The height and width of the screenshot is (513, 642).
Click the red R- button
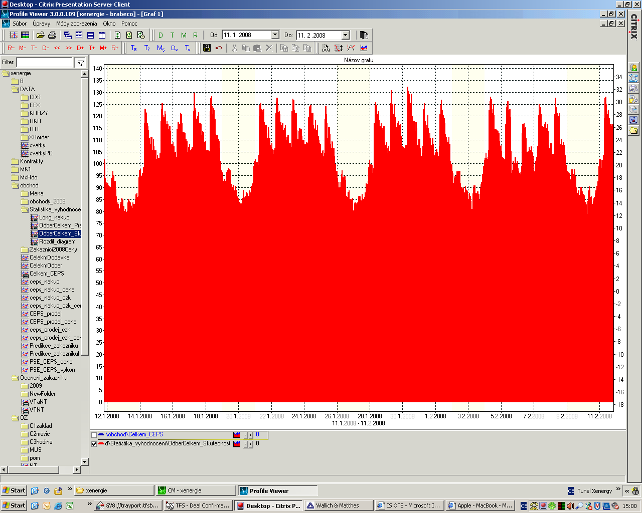pos(11,48)
